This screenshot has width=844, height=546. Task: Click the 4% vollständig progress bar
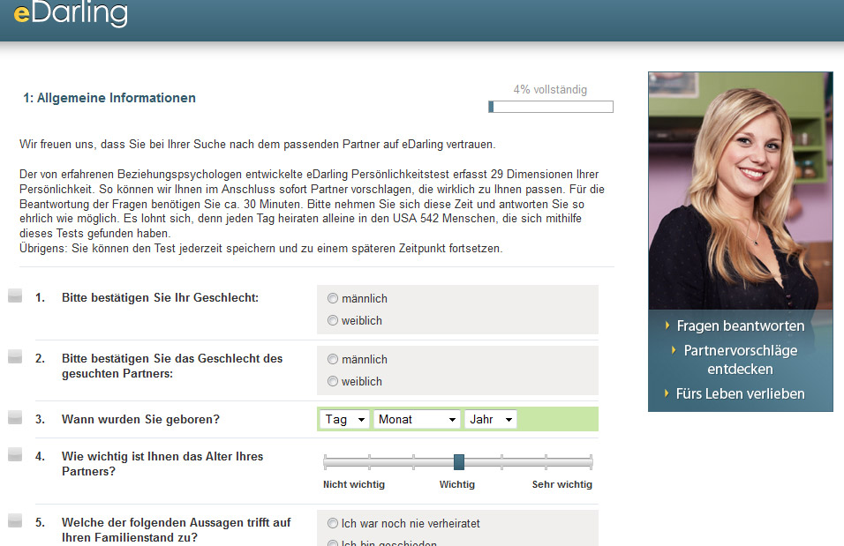click(x=551, y=107)
